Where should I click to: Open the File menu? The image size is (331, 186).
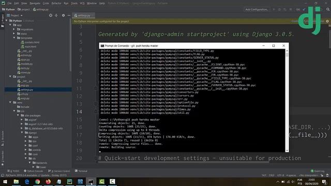[x=9, y=3]
